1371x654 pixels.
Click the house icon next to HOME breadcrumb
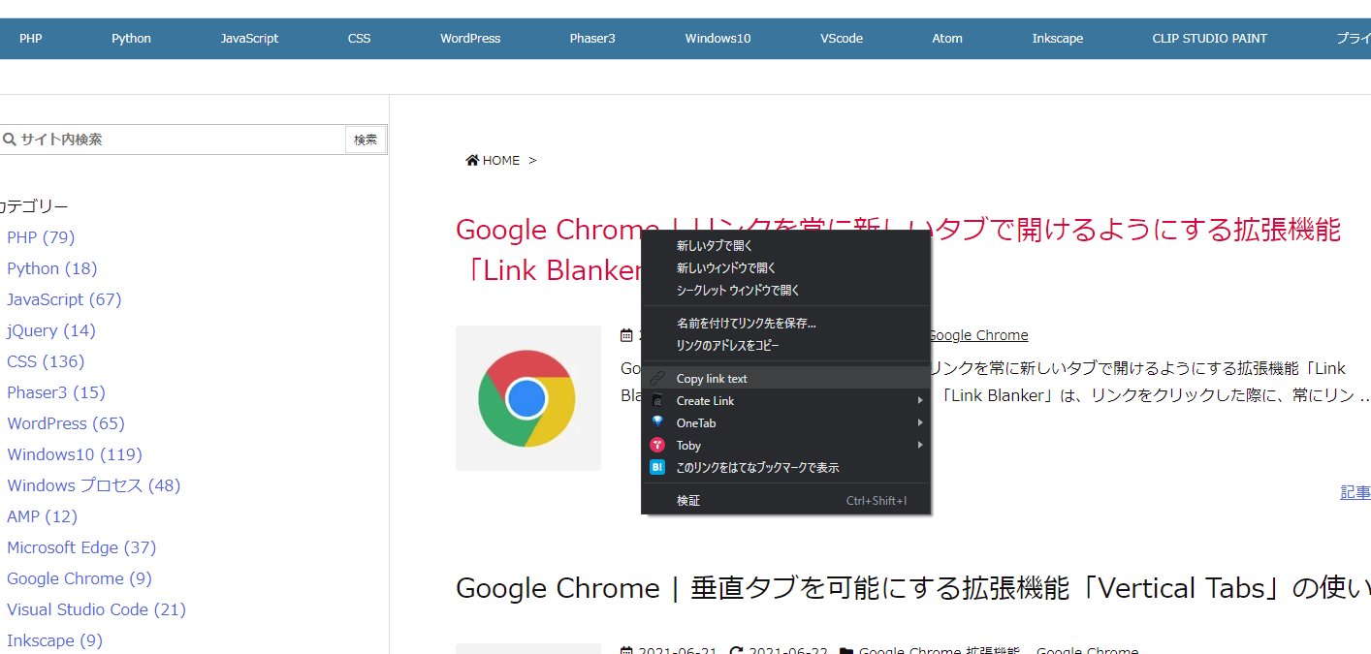coord(471,159)
